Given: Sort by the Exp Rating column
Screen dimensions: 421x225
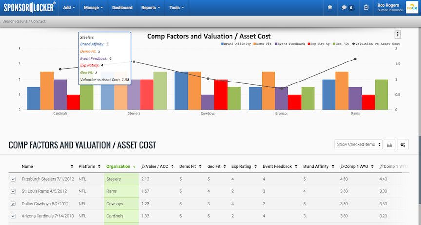Looking at the screenshot, I should click(244, 166).
